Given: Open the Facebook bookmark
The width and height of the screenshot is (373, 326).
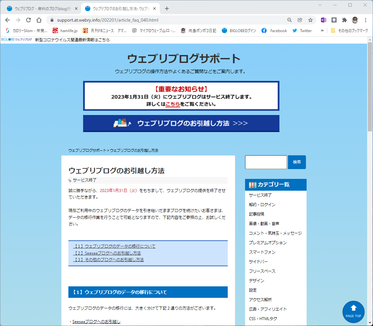Looking at the screenshot, I should coord(274,30).
